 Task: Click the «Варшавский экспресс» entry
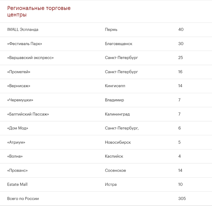tap(30, 58)
